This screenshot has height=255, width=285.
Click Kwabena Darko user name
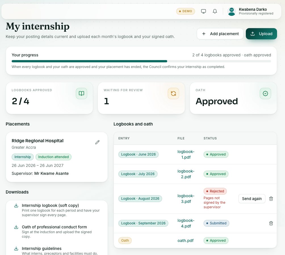253,9
